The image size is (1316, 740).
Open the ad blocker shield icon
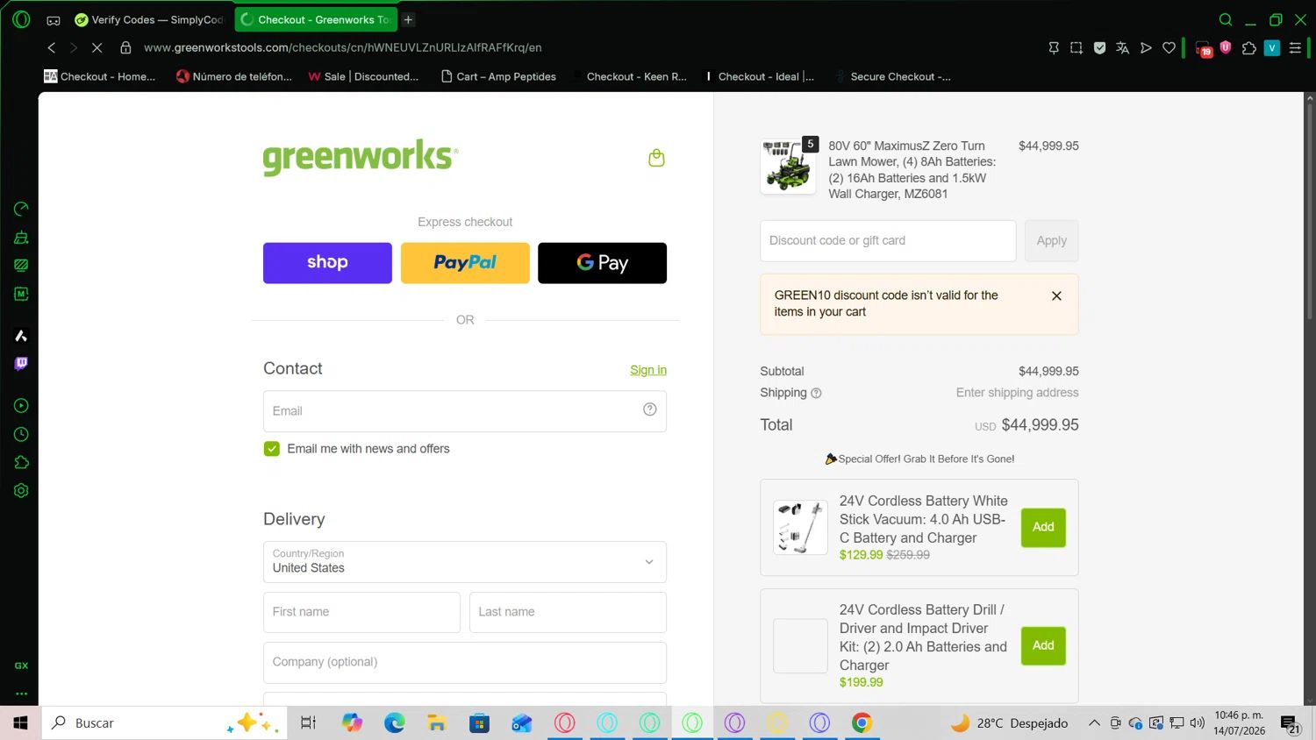pos(1099,48)
